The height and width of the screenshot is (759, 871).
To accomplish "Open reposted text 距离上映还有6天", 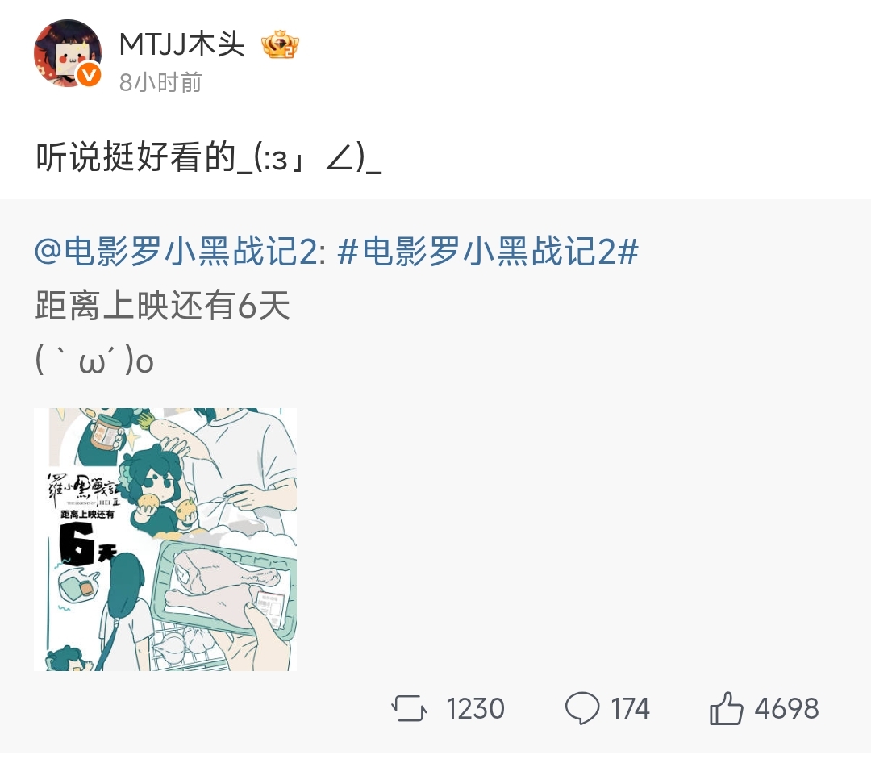I will [x=163, y=306].
